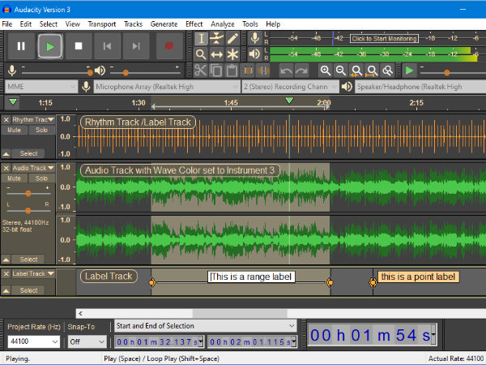Image resolution: width=486 pixels, height=365 pixels.
Task: Click the Redo arrow icon
Action: 301,71
